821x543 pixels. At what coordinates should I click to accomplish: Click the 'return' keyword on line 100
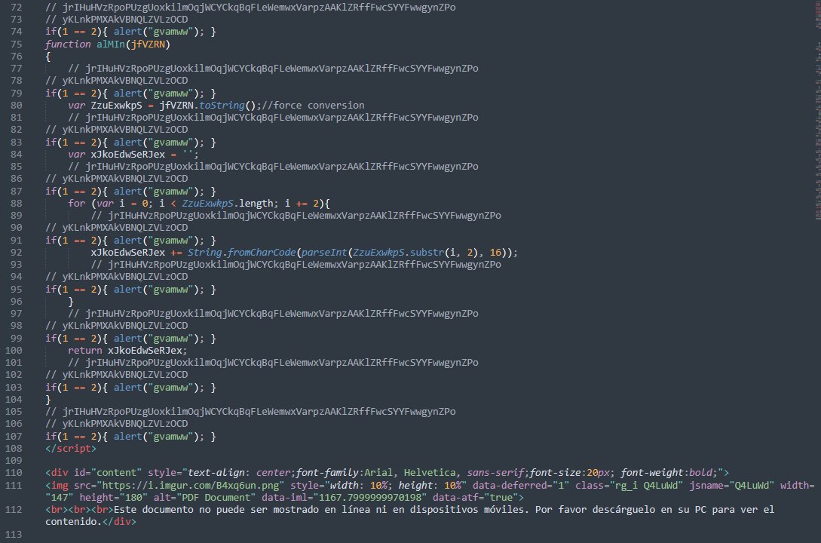[85, 350]
